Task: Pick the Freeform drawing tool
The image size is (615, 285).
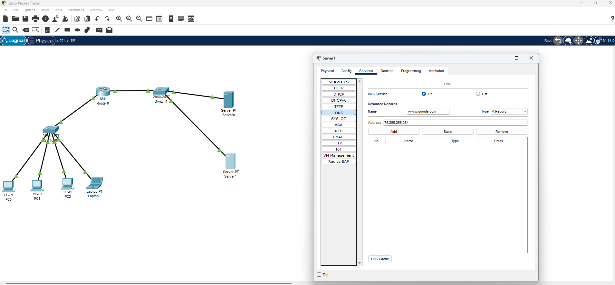Action: [x=87, y=30]
